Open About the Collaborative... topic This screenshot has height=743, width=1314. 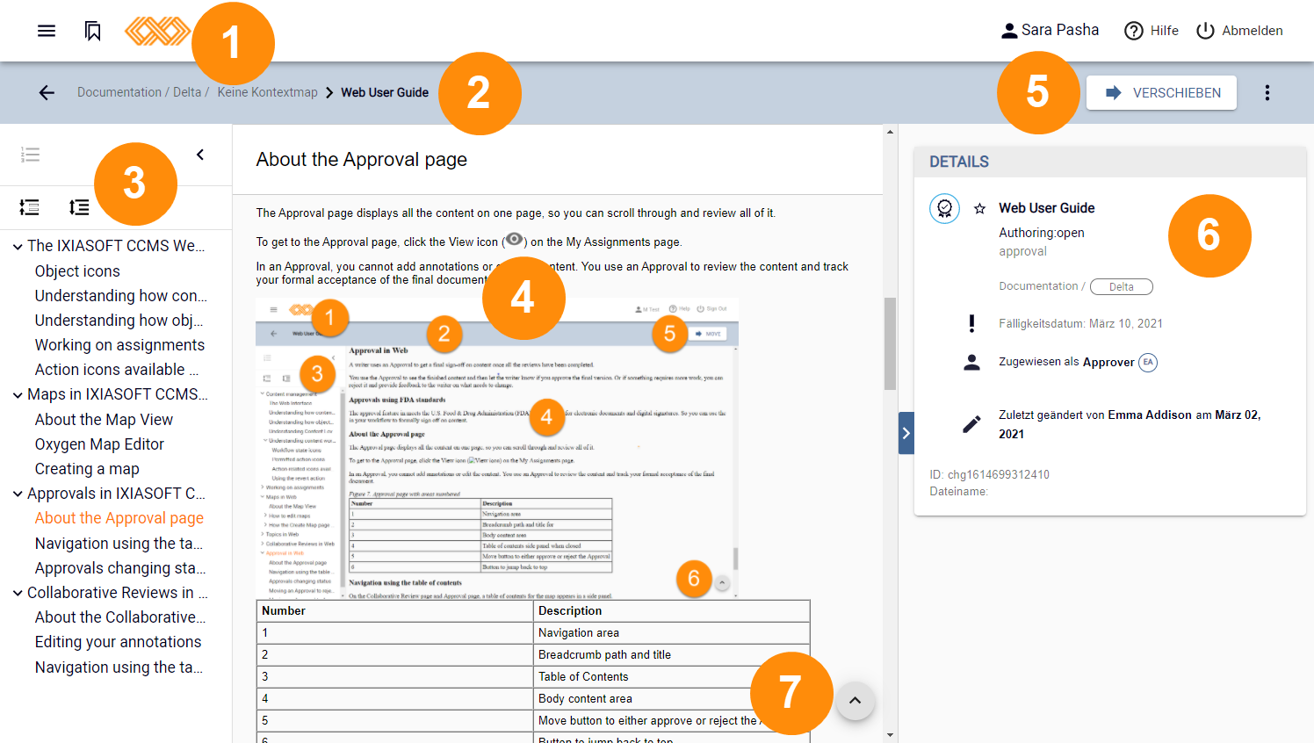pos(120,617)
